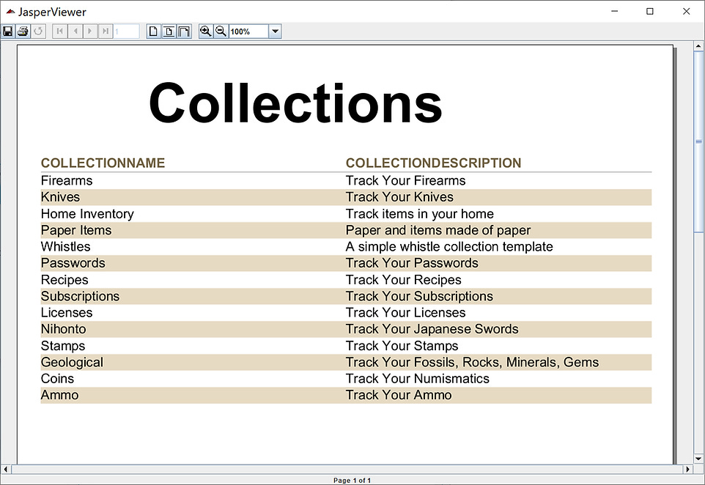Minimize the JasperViewer window
The width and height of the screenshot is (705, 485).
[615, 11]
